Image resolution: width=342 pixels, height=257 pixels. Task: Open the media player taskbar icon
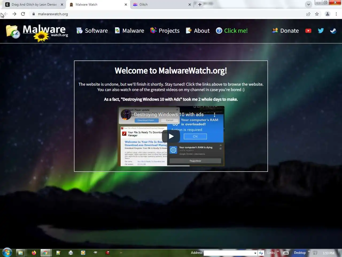pos(83,252)
